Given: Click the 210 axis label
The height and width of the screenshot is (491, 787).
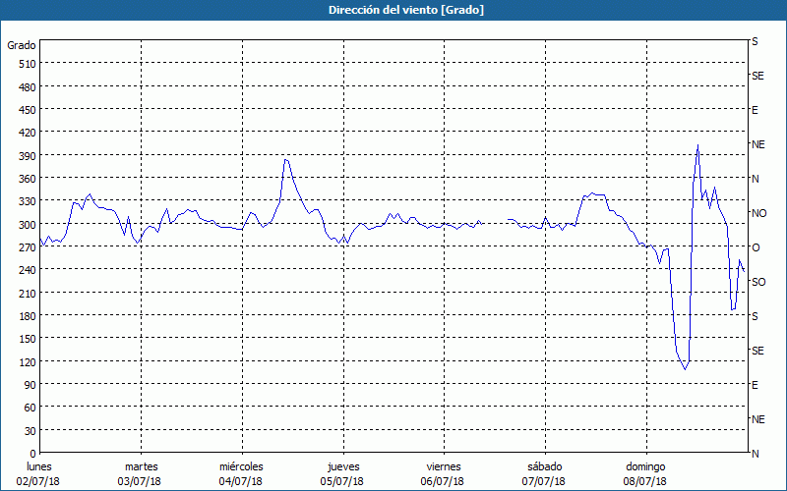Looking at the screenshot, I should (x=28, y=293).
